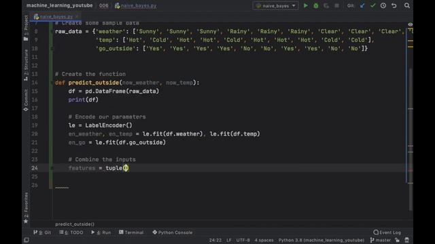Click the '# Combine the inputs' comment
The height and width of the screenshot is (244, 435).
pos(102,159)
